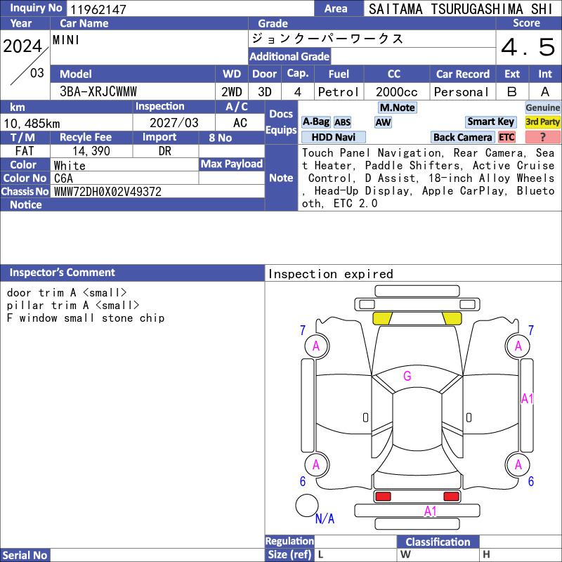Select the comment "pillar trim A <small>"
The height and width of the screenshot is (562, 562).
point(73,305)
